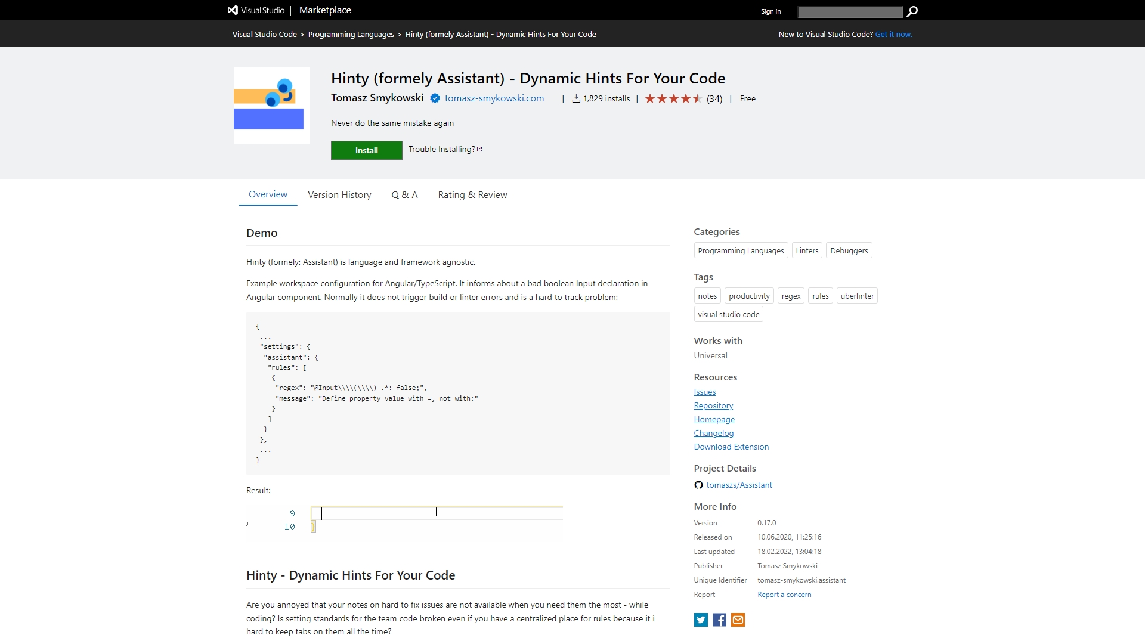Click the installs download icon

576,99
